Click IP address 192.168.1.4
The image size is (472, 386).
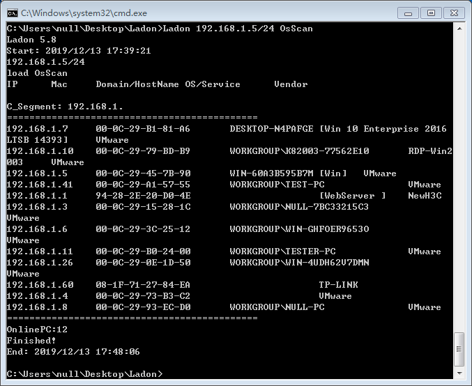[x=38, y=295]
